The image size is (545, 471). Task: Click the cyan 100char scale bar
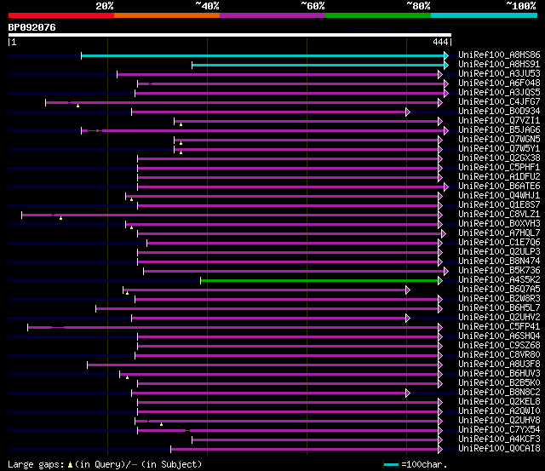(x=391, y=464)
